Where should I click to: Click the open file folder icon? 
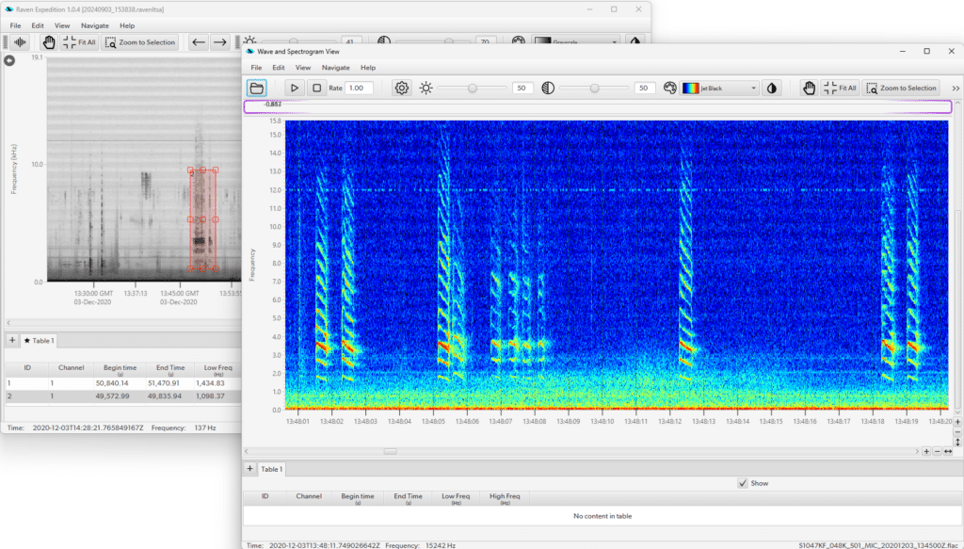click(256, 88)
